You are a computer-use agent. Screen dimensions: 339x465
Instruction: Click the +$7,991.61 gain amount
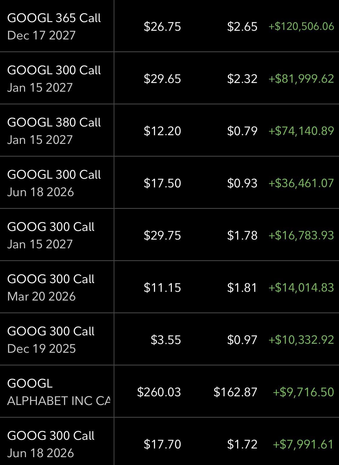(303, 444)
